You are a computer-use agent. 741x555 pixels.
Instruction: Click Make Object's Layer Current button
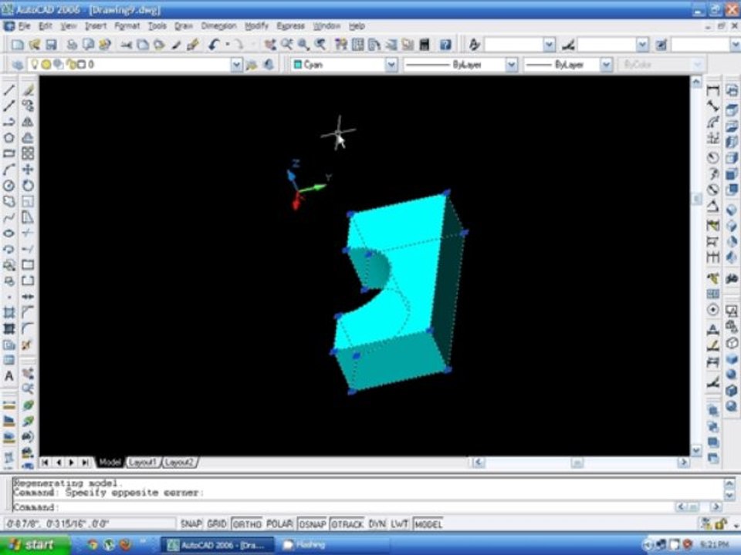252,65
